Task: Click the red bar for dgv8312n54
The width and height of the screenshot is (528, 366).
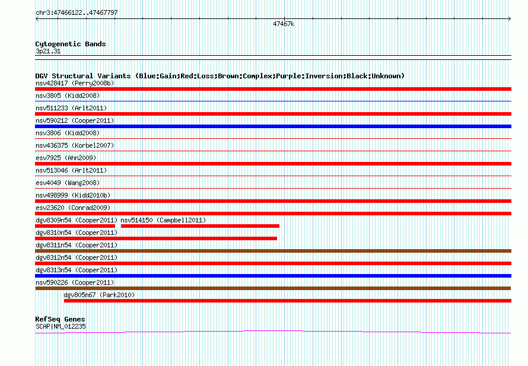Action: click(x=273, y=263)
